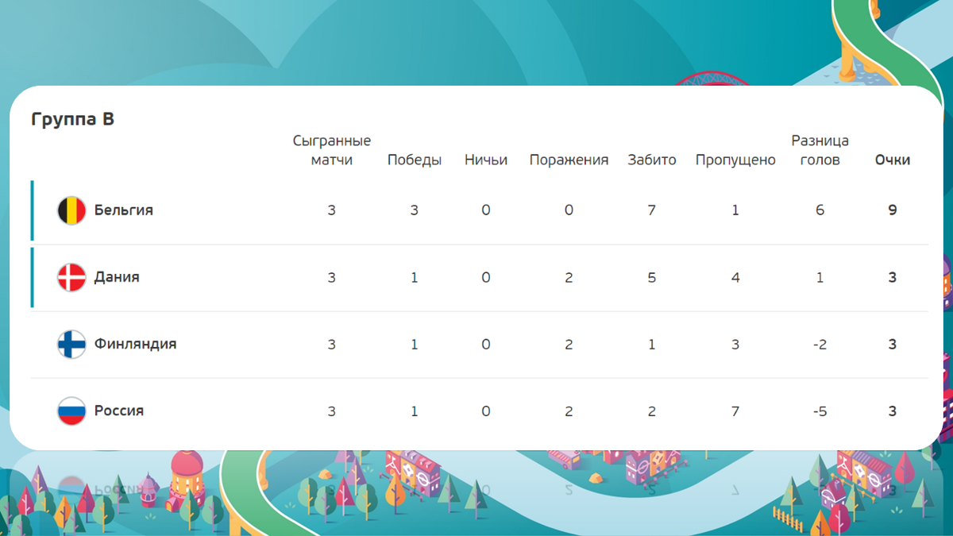Select Finland's goal difference value -2
The height and width of the screenshot is (536, 953).
[820, 344]
